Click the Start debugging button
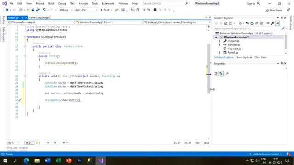This screenshot has height=165, width=294. click(x=105, y=10)
